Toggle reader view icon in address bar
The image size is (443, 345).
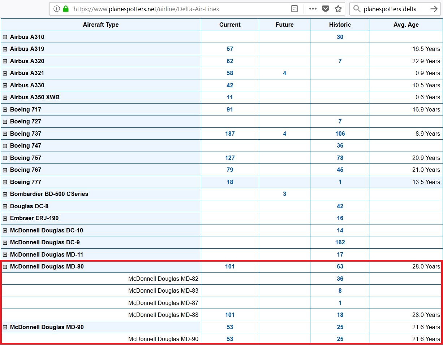[294, 9]
